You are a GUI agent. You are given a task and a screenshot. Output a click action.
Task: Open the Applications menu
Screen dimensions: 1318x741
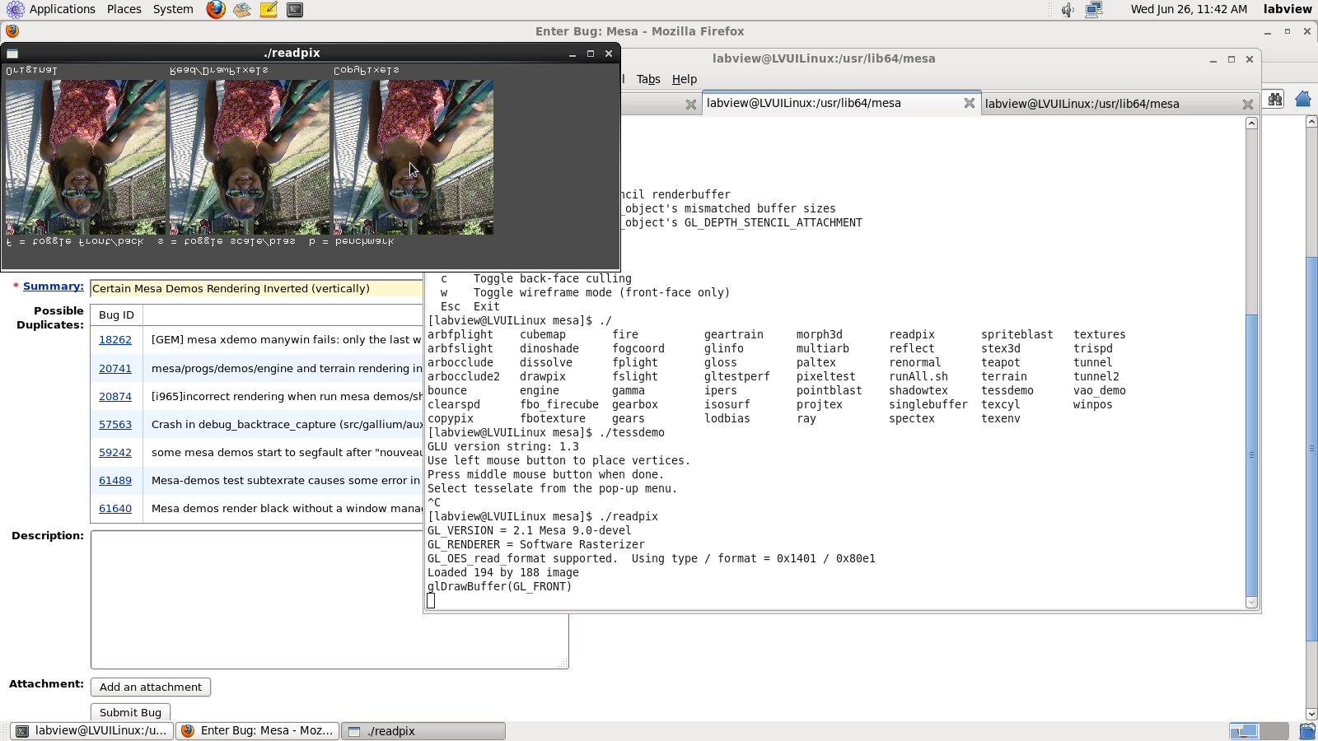coord(62,9)
